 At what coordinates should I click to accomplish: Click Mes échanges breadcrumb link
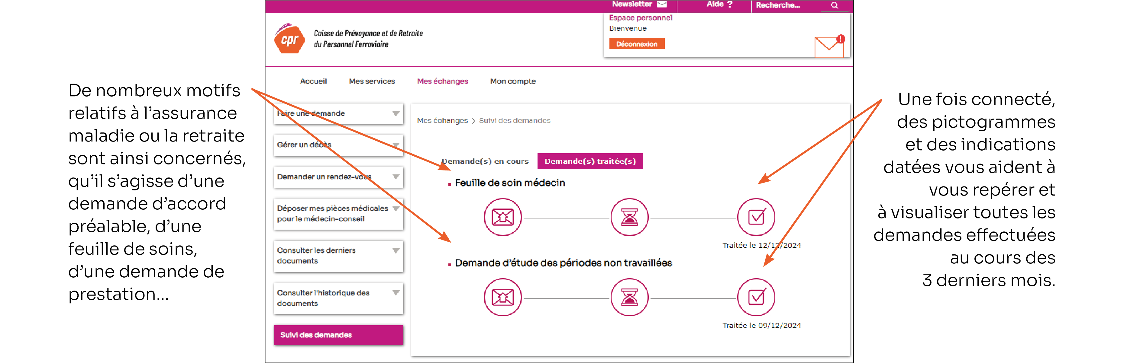pos(442,121)
